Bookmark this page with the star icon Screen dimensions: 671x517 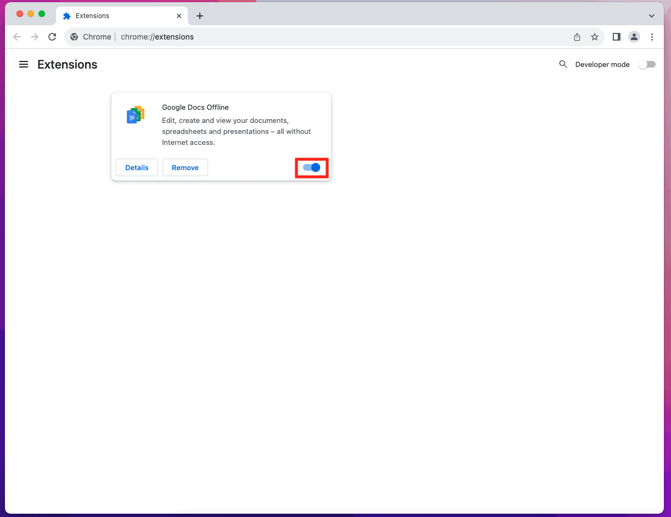tap(595, 37)
